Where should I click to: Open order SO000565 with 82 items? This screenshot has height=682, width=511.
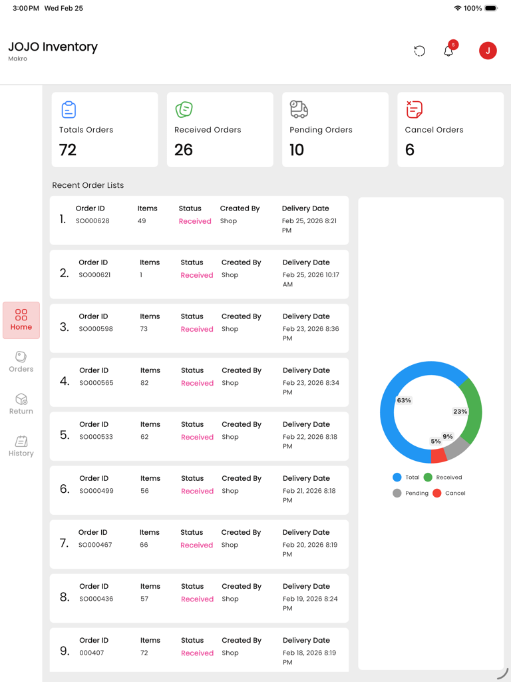199,382
